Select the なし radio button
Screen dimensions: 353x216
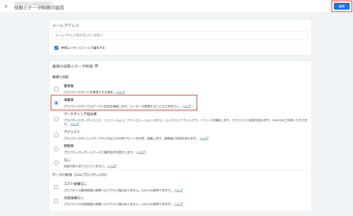[x=56, y=163]
